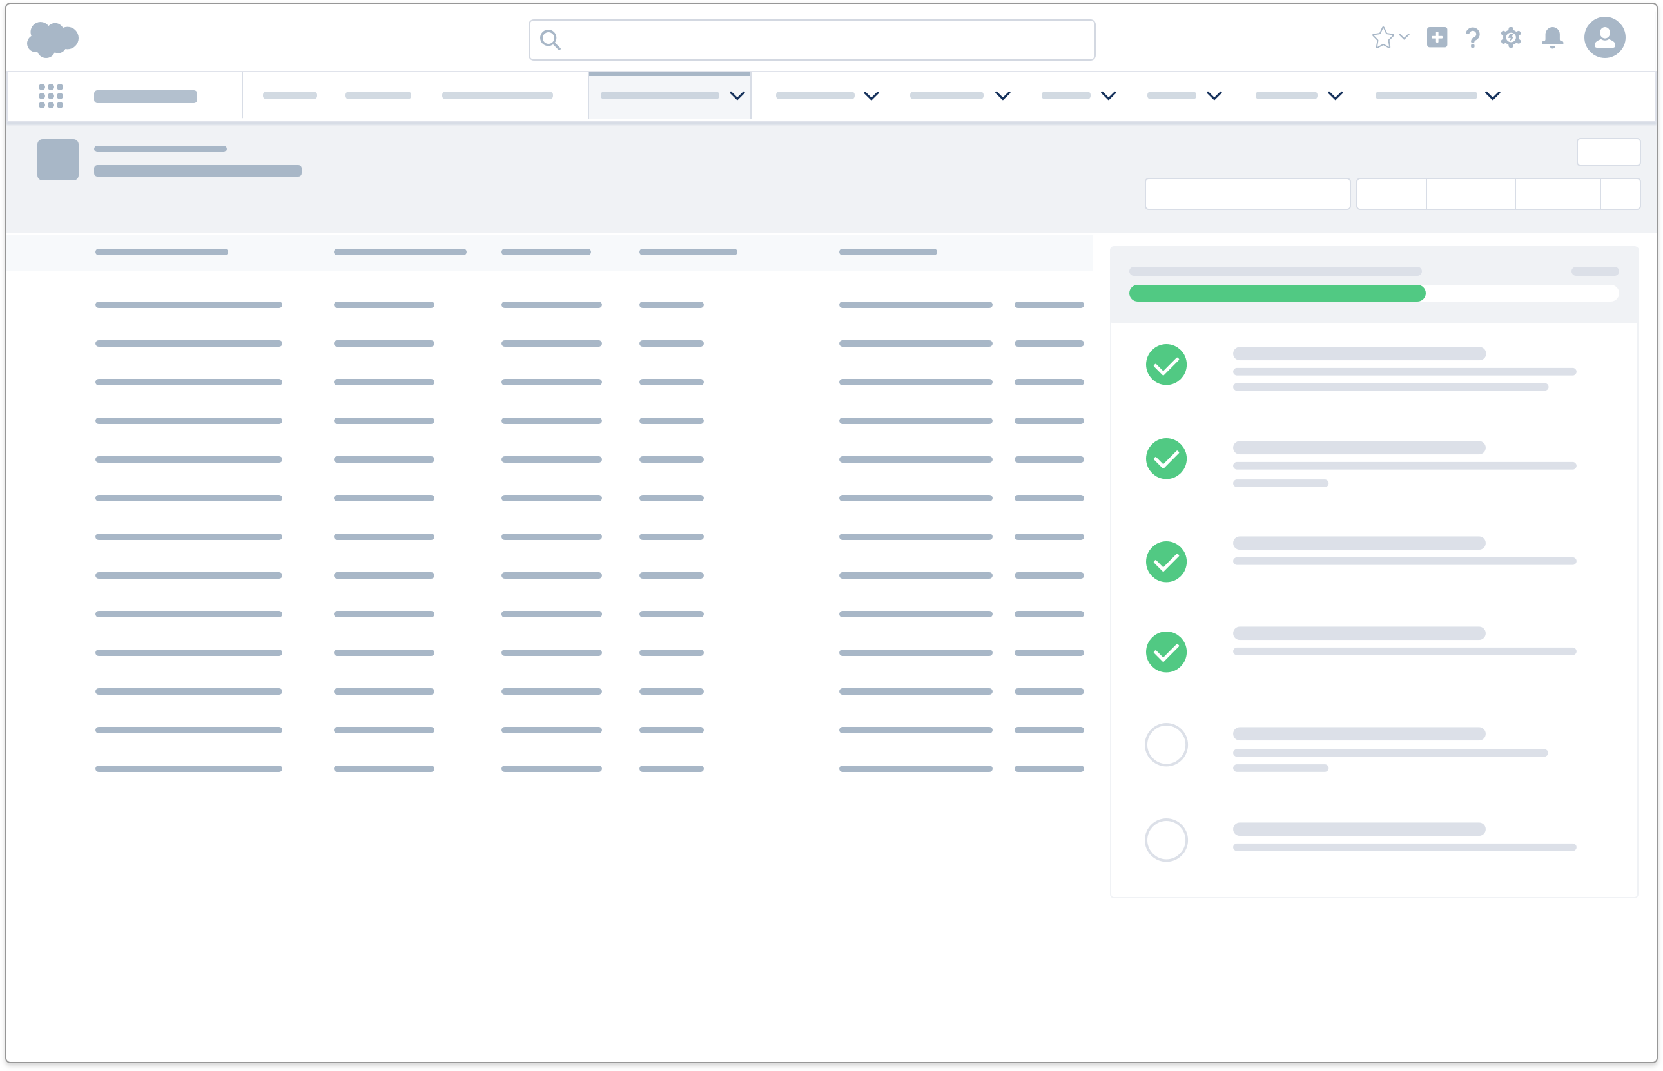The height and width of the screenshot is (1071, 1663).
Task: Mark the last guidance step complete
Action: [1167, 840]
